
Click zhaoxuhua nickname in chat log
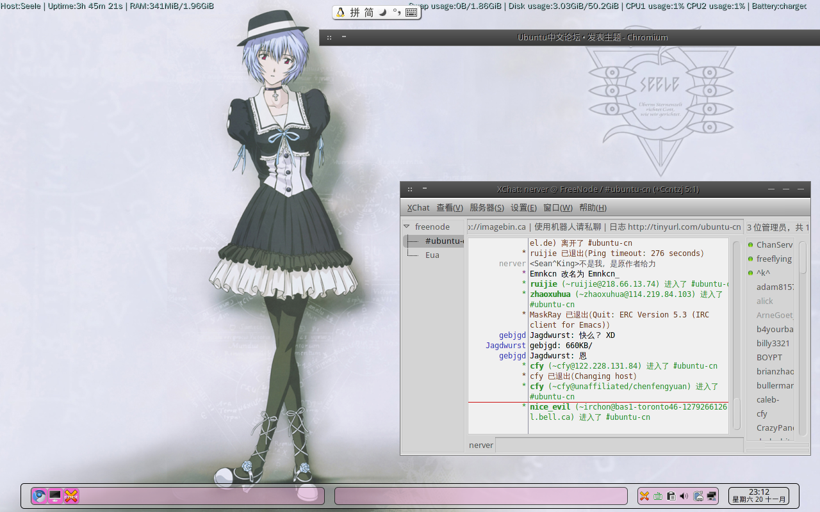[x=550, y=294]
